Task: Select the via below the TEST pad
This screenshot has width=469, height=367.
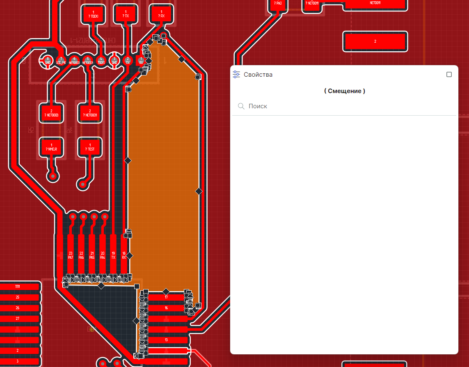Action: pyautogui.click(x=82, y=185)
